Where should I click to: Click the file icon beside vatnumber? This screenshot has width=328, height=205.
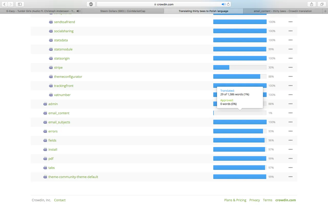pyautogui.click(x=51, y=95)
